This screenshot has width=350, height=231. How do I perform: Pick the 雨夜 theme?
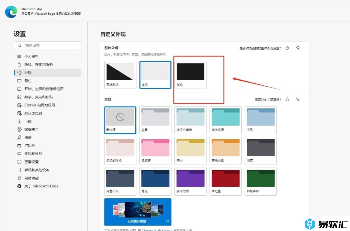point(261,151)
